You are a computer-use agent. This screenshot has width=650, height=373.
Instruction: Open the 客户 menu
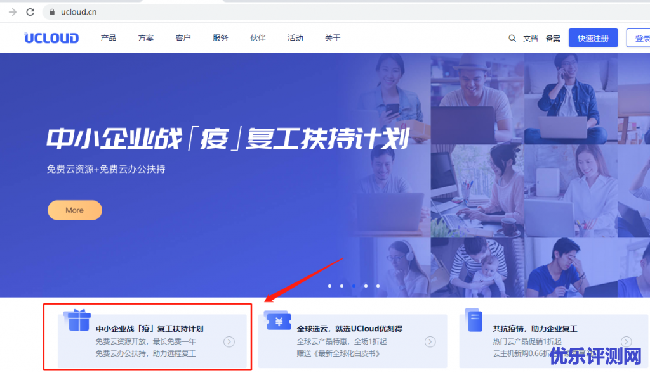(x=183, y=38)
